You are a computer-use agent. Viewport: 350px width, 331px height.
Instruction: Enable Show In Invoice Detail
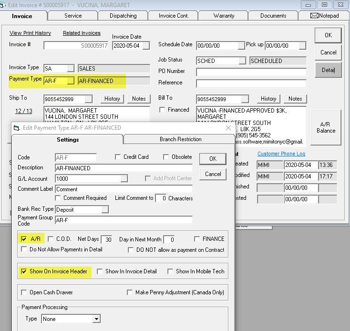(100, 271)
